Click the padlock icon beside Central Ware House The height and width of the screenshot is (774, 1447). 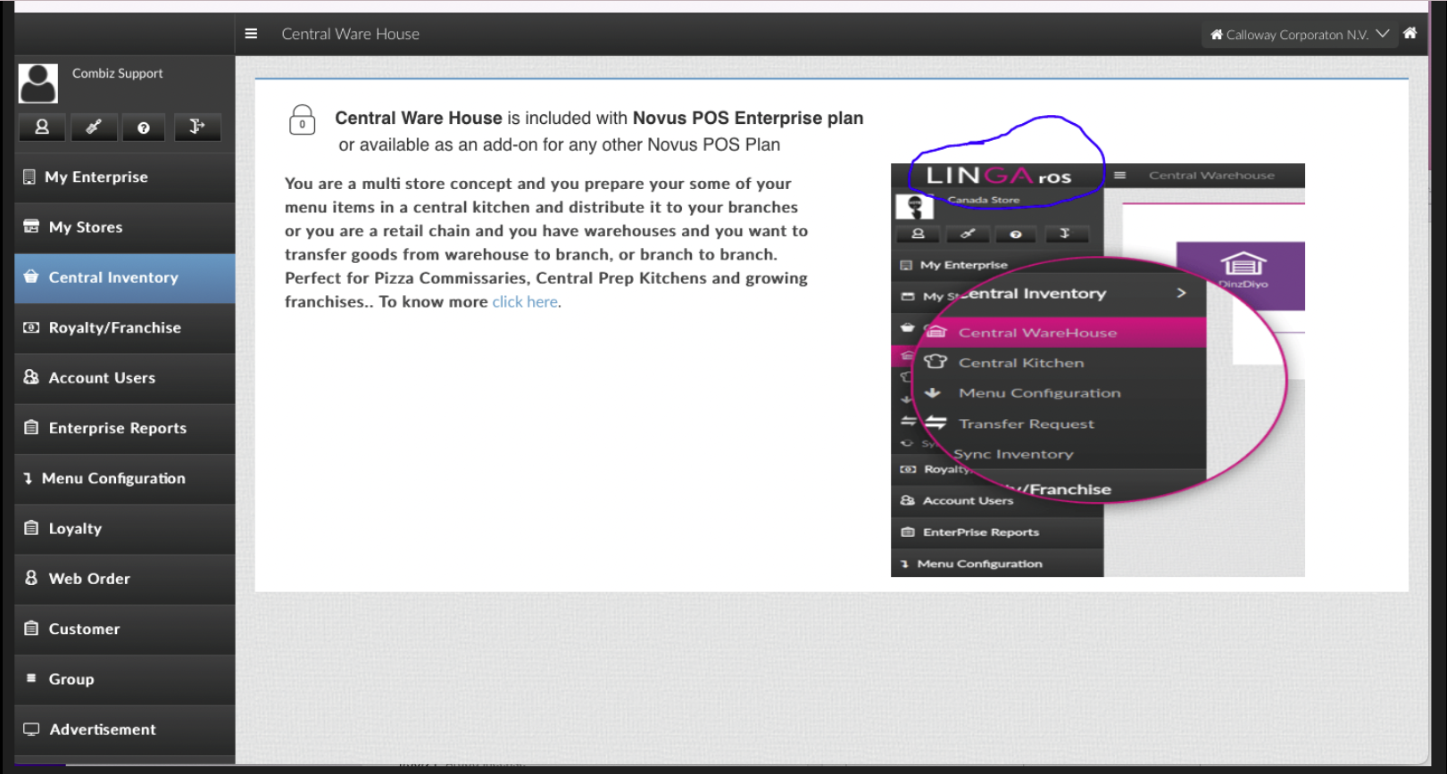point(302,120)
